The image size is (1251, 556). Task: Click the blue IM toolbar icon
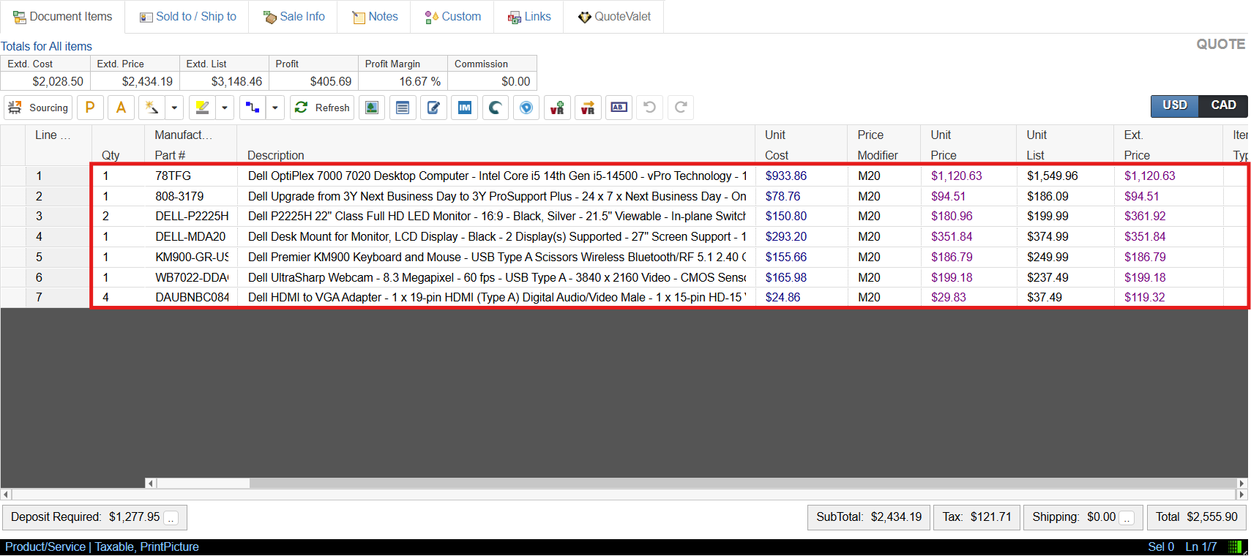464,108
